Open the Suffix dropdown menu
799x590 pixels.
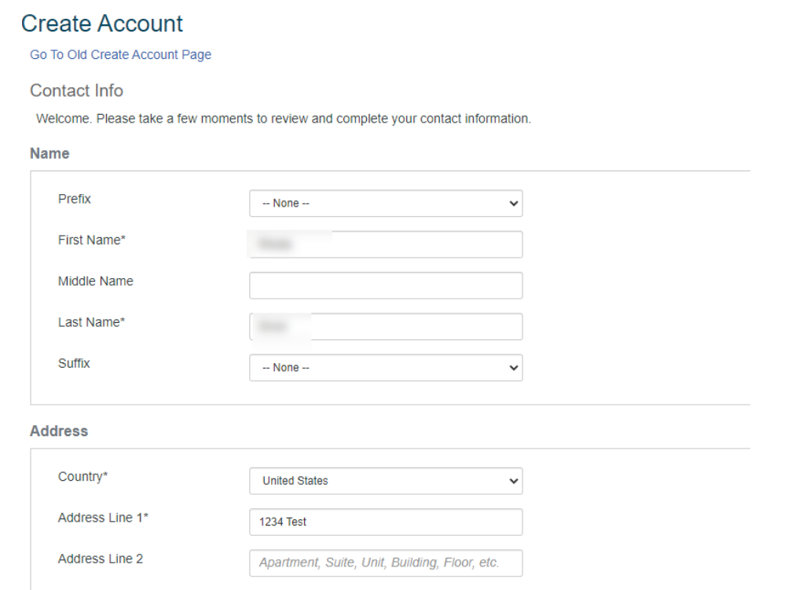[385, 368]
